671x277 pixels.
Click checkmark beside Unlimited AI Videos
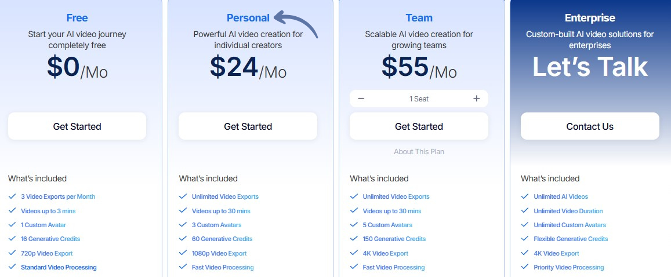[525, 196]
